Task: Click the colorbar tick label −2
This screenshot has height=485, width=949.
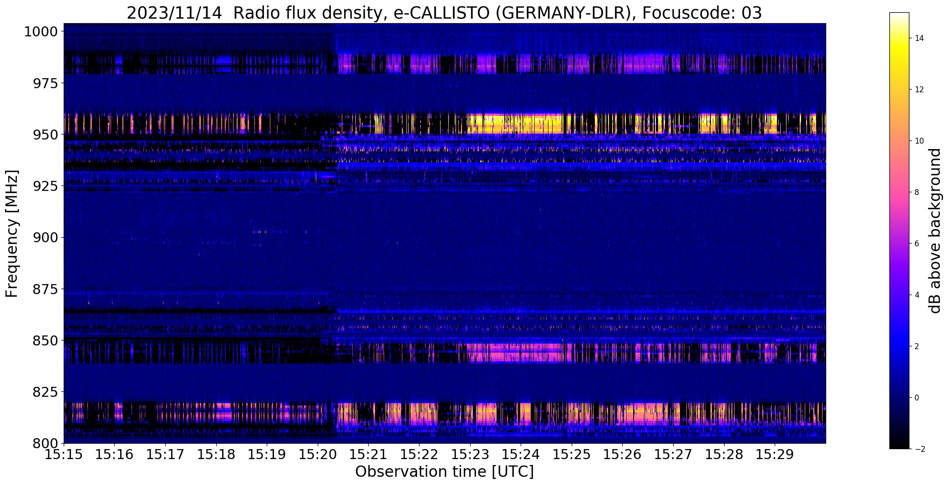Action: tap(919, 449)
